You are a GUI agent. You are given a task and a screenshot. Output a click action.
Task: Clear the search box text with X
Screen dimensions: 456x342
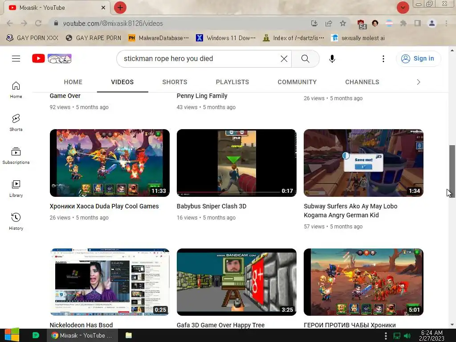pyautogui.click(x=284, y=58)
